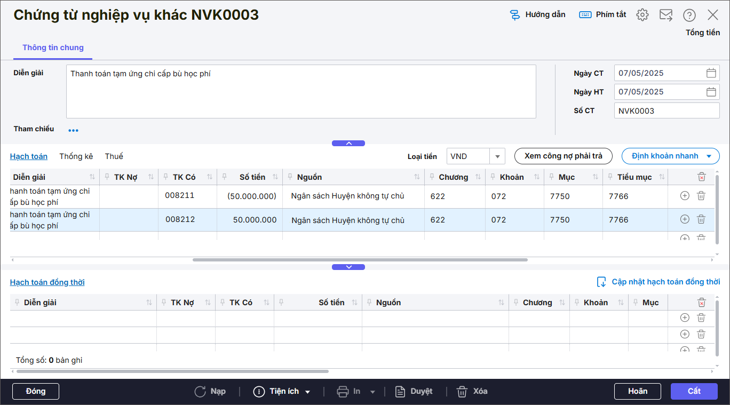Switch to the Thống kê tab
The height and width of the screenshot is (405, 730).
pos(76,156)
